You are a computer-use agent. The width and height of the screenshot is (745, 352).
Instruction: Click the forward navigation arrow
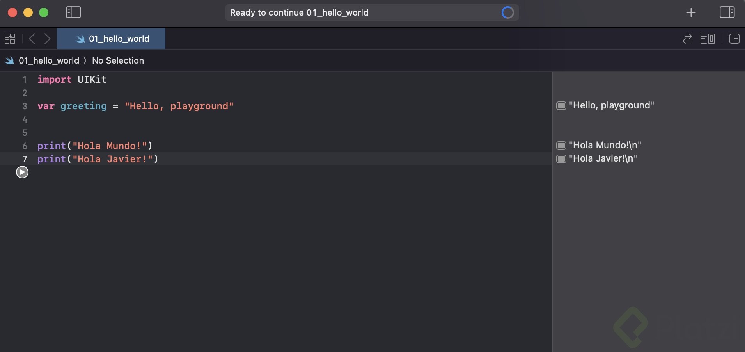[47, 39]
